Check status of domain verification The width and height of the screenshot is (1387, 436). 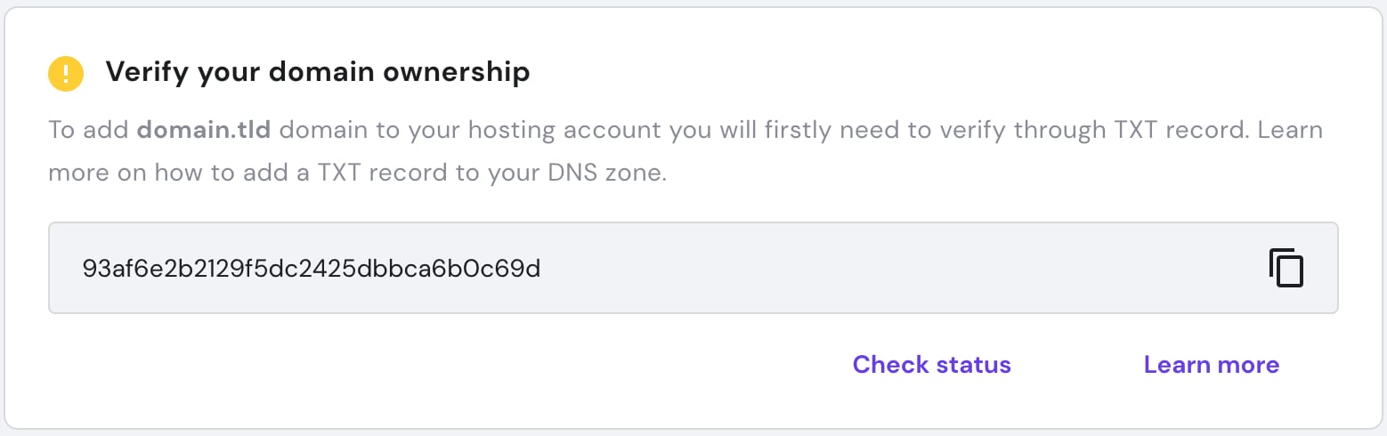click(x=931, y=365)
